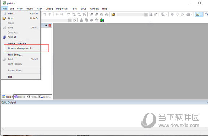
Task: Expand the find text combo dropdown
Action: (x=146, y=14)
